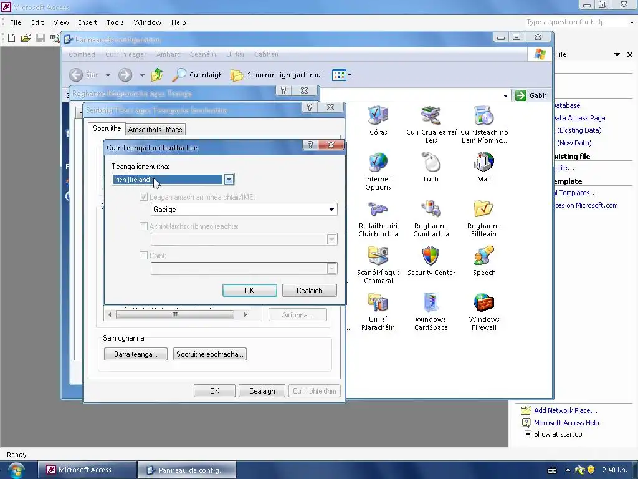The height and width of the screenshot is (479, 638).
Task: Click the Barra teanga button
Action: 135,354
